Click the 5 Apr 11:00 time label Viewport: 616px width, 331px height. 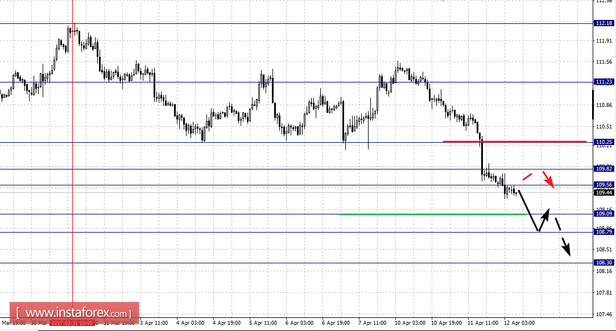tap(263, 323)
